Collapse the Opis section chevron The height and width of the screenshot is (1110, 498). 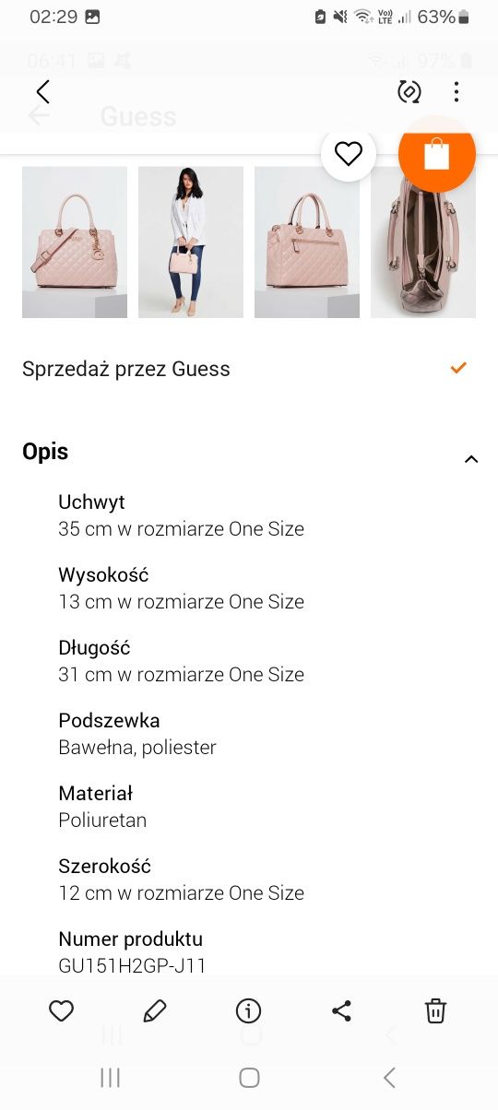[471, 458]
